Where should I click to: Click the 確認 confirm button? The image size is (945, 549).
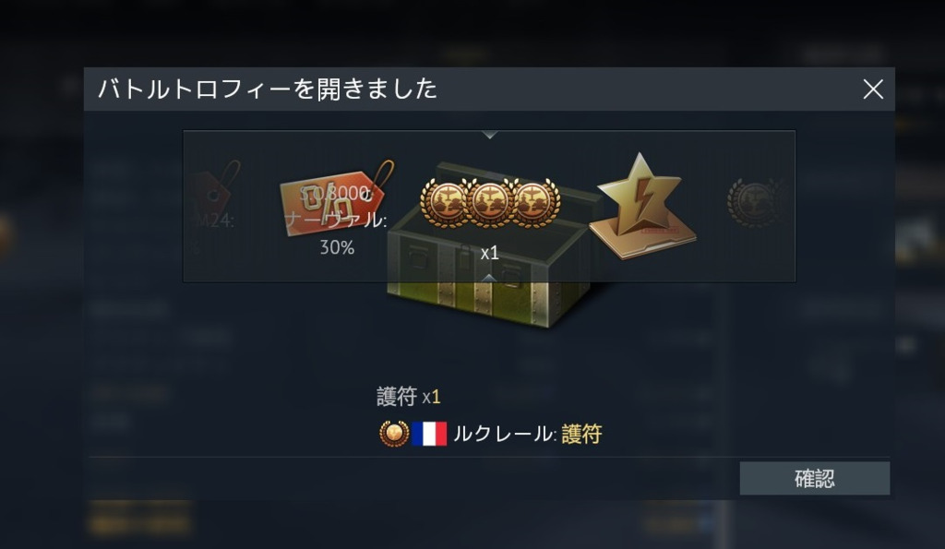tap(814, 479)
